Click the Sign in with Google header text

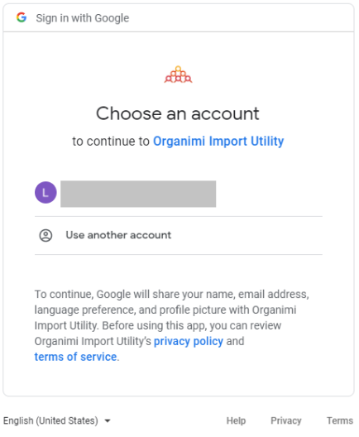coord(83,18)
